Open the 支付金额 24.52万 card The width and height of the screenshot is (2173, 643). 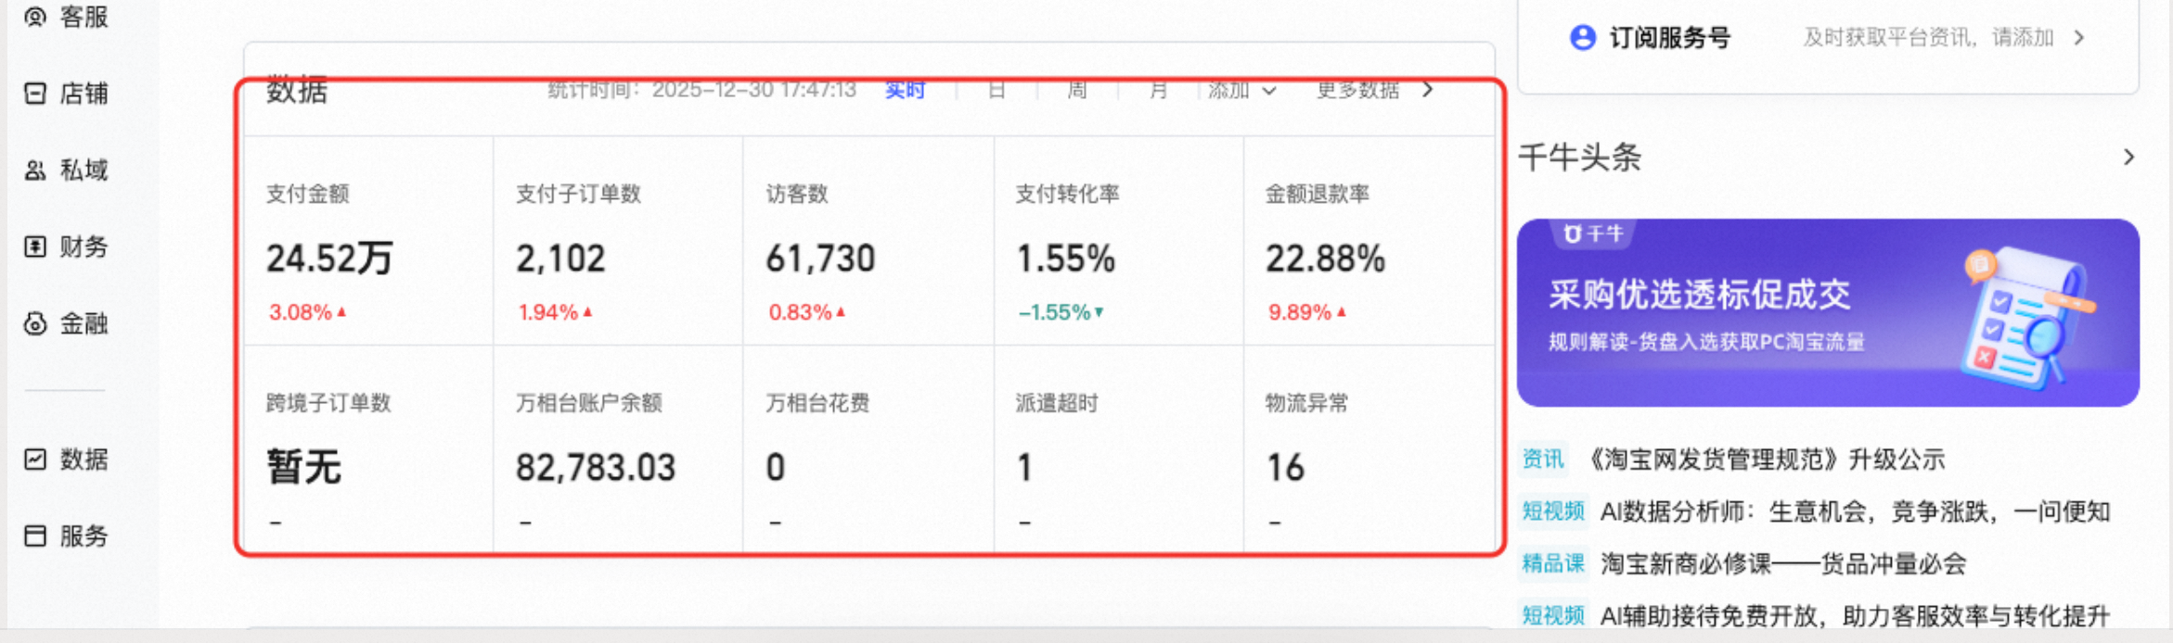tap(368, 241)
